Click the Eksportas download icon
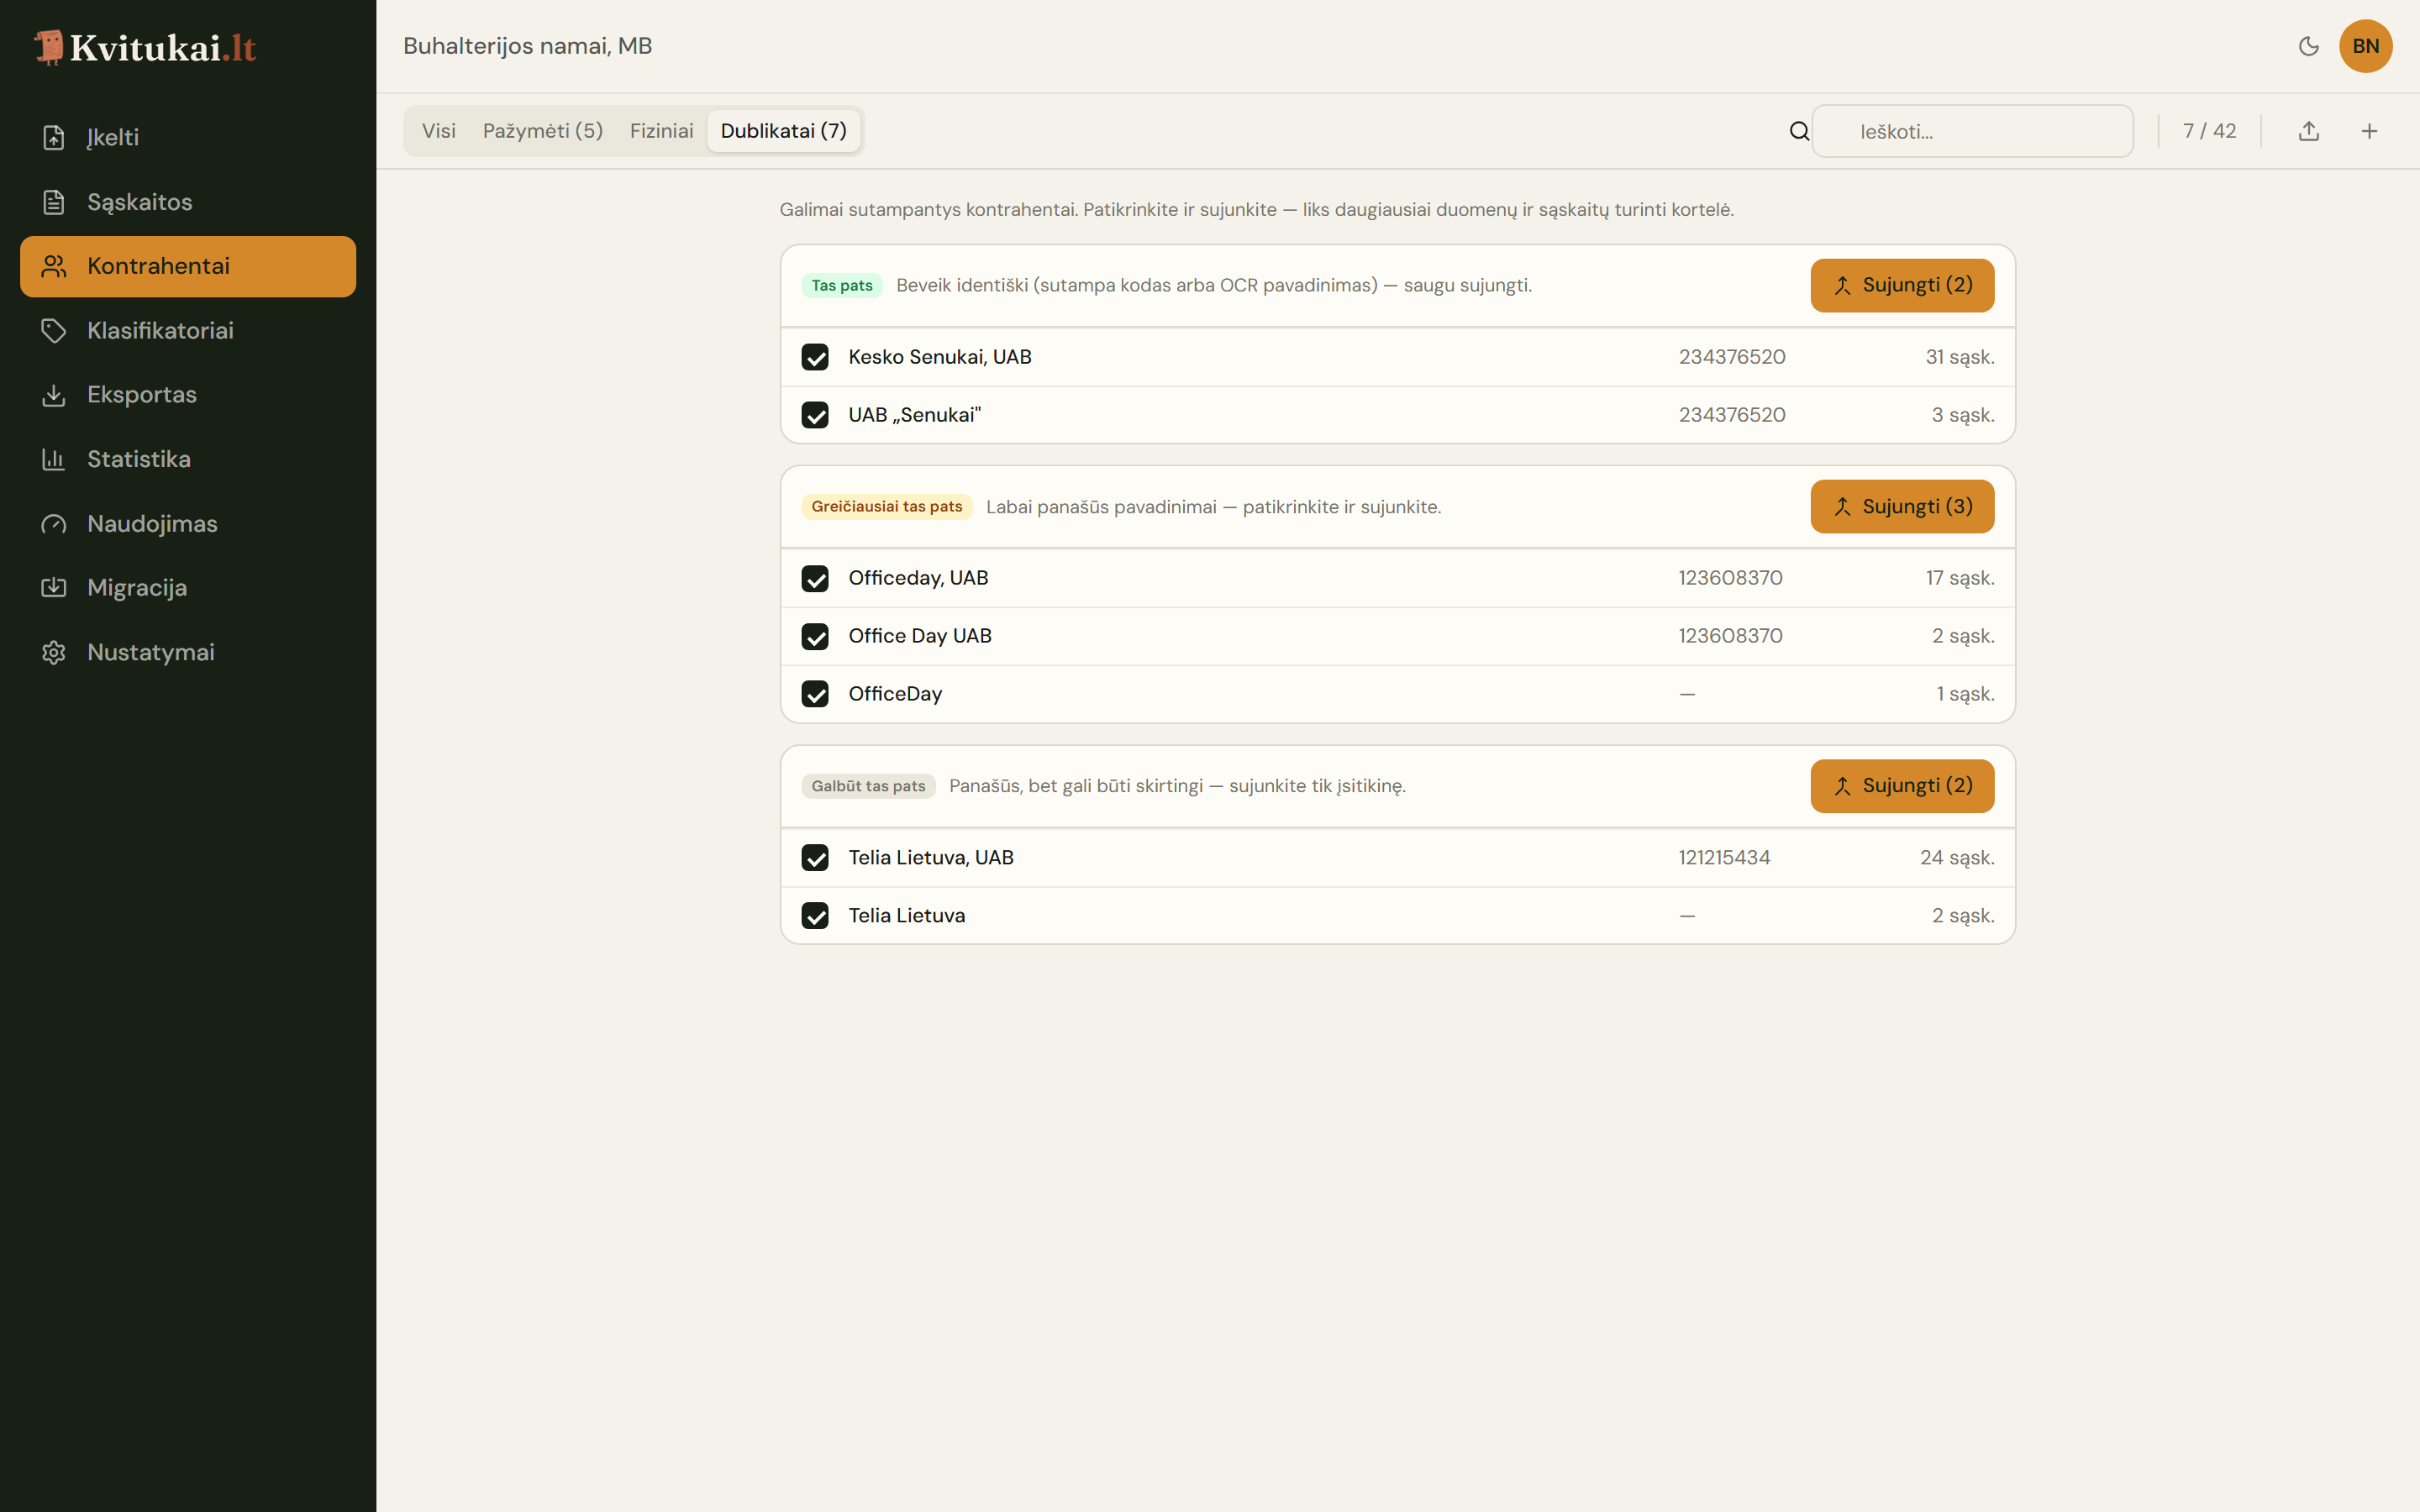Viewport: 2420px width, 1512px height. 54,395
